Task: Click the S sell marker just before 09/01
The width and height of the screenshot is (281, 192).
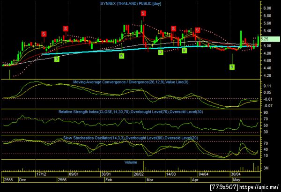Action: (66, 29)
